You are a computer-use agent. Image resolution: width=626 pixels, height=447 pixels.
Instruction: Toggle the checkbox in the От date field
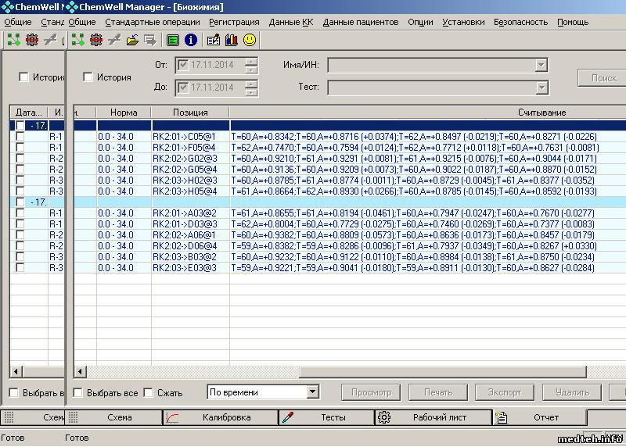tap(183, 65)
